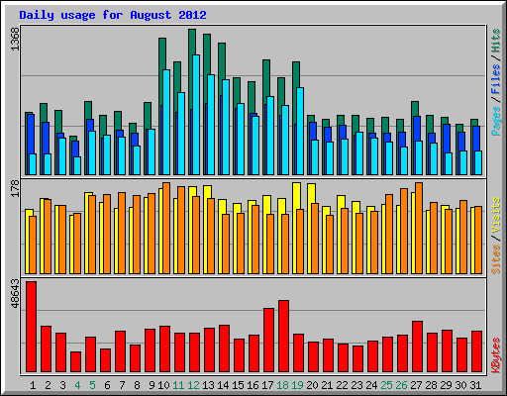507x396 pixels.
Task: Click the orange Sites bar for day 10
Action: tap(166, 228)
